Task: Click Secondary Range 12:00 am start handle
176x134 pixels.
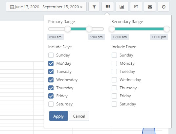Action: 112,29
